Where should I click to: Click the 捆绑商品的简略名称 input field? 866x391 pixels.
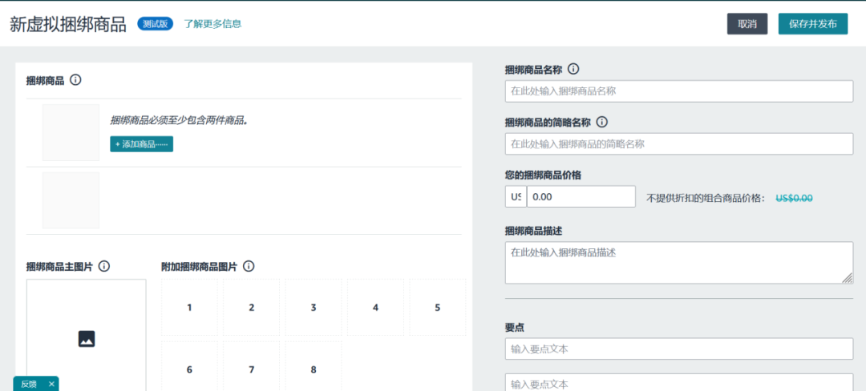pos(678,144)
